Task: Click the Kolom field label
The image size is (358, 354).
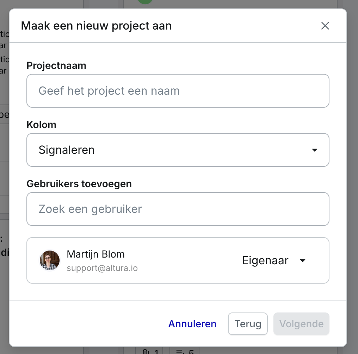Action: [x=41, y=125]
